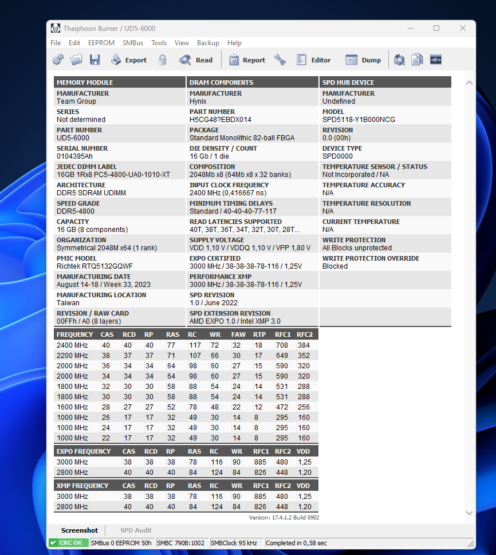Click the version 17.4.1.2 Build 0902 text

click(x=284, y=517)
